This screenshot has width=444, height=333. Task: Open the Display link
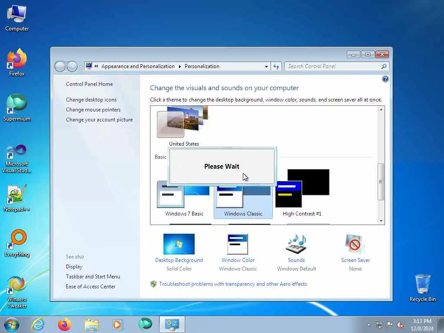click(x=74, y=267)
